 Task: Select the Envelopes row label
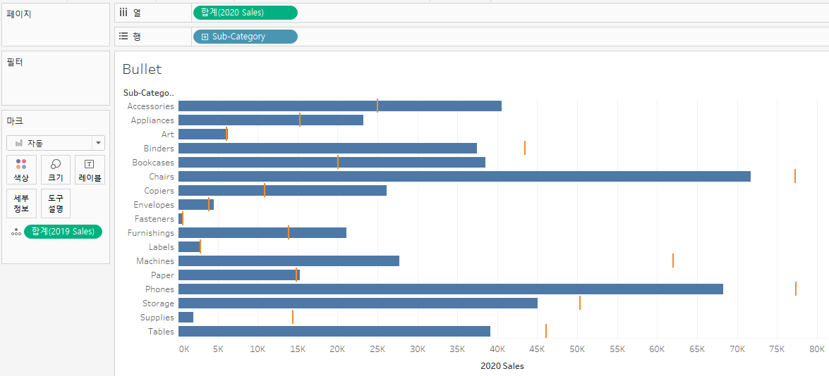coord(154,205)
